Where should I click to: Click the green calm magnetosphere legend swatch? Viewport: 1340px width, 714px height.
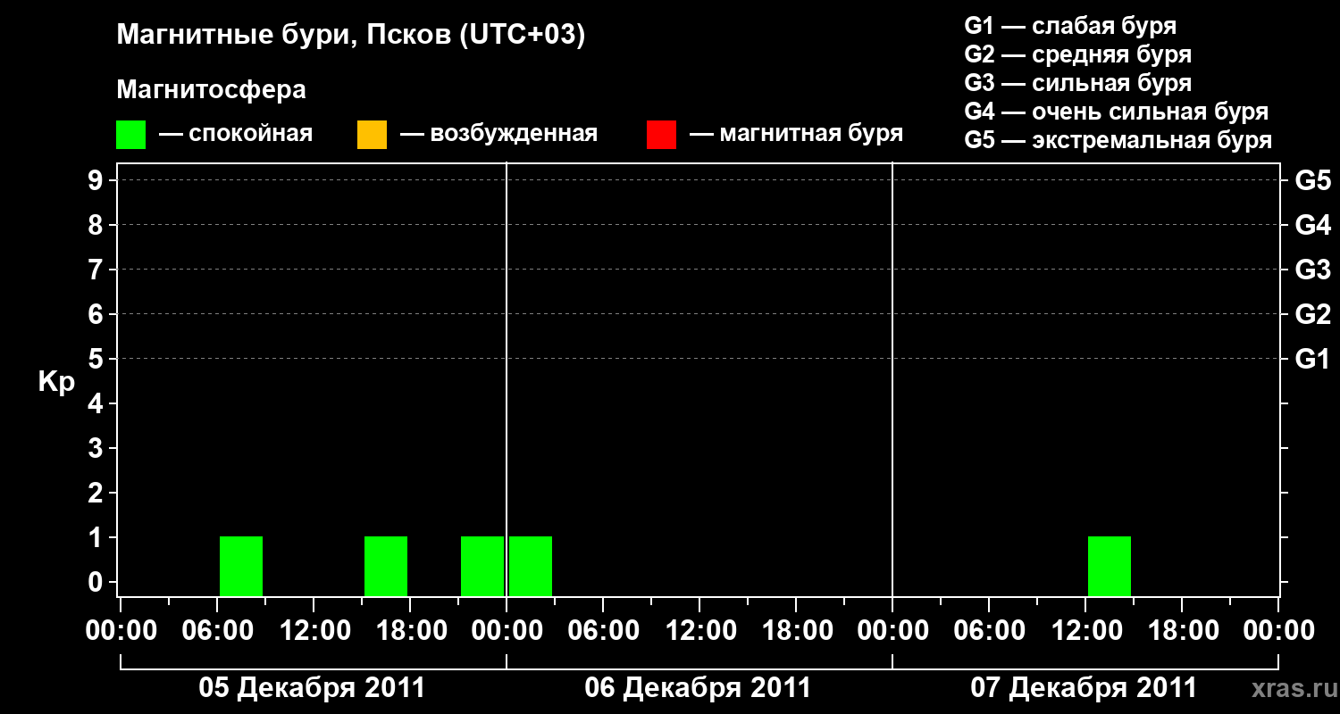130,135
